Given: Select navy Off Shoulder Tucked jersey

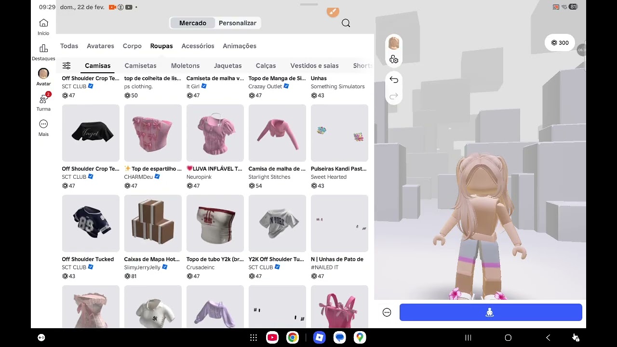Looking at the screenshot, I should point(91,224).
